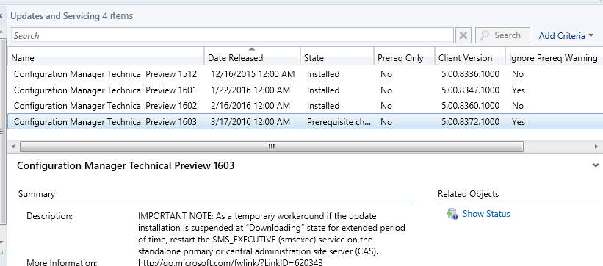Click client version 5.00.8336.1000

[470, 74]
